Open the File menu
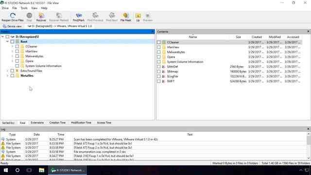This screenshot has height=175, width=311. (x=15, y=8)
